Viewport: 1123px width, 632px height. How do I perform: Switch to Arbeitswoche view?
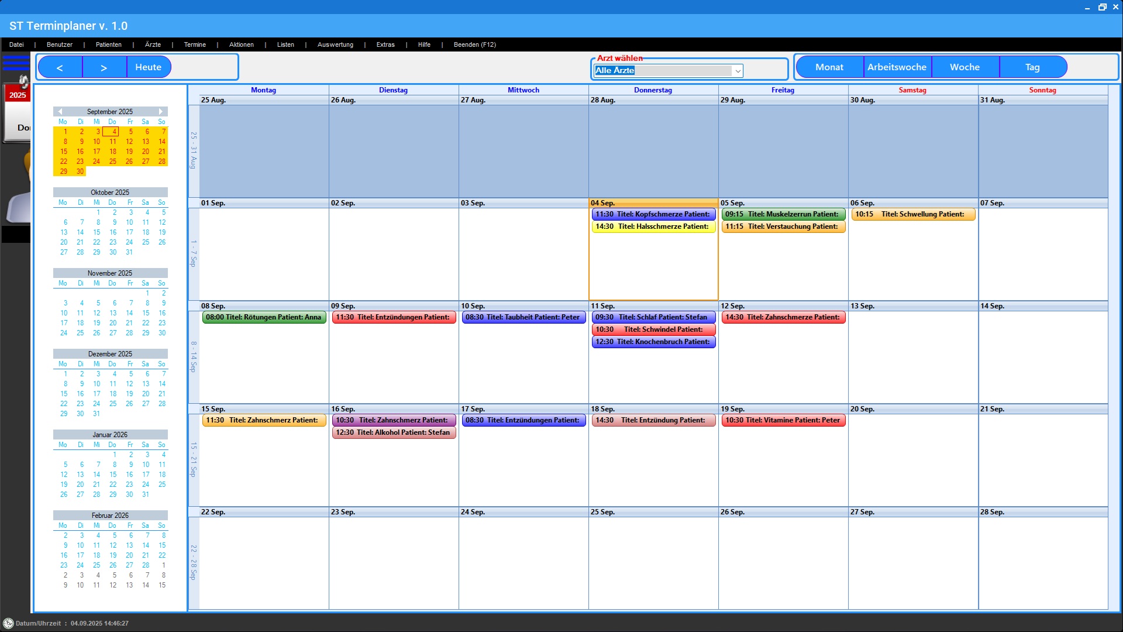(x=897, y=67)
